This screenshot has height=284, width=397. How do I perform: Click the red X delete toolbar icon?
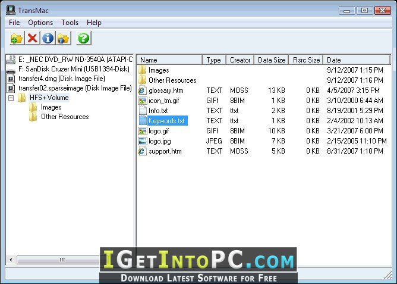tap(33, 38)
